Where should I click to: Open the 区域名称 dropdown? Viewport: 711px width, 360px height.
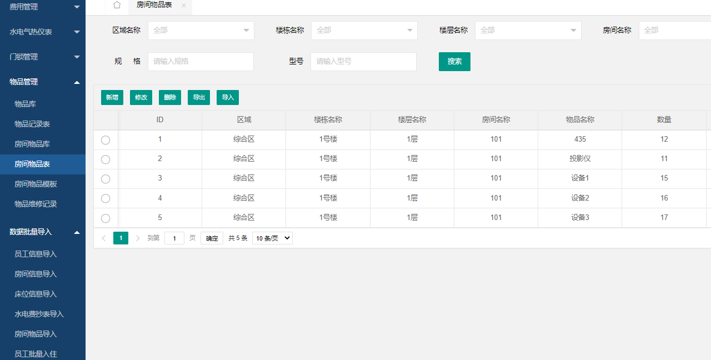(201, 31)
